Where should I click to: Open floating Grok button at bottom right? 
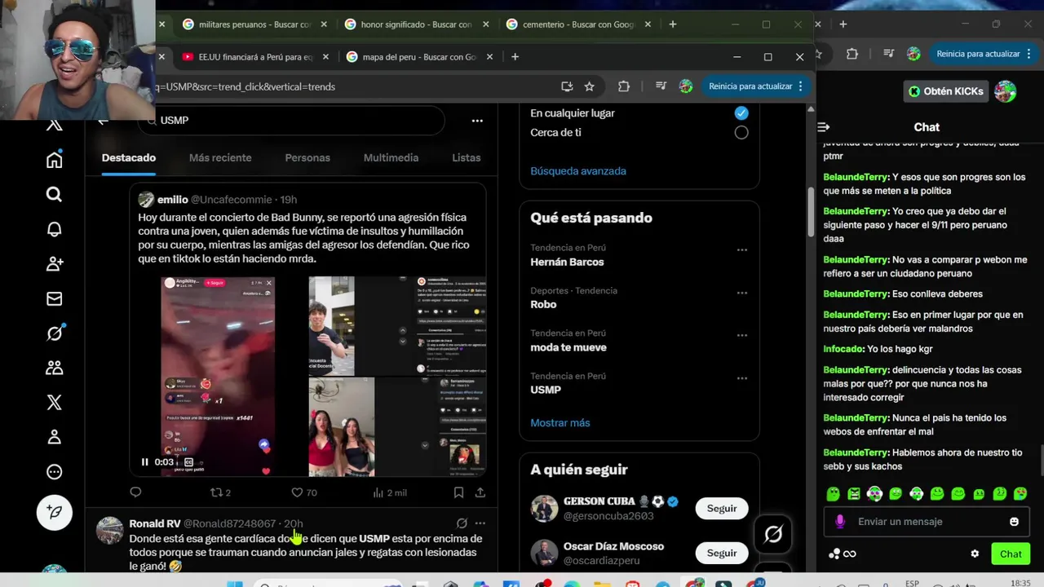point(773,534)
